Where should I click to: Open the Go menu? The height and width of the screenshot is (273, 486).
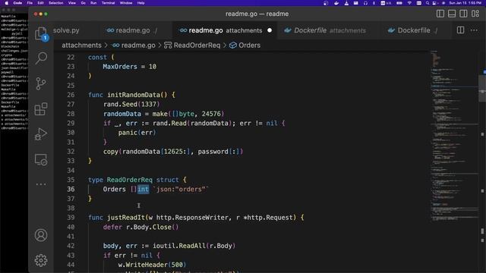[83, 3]
